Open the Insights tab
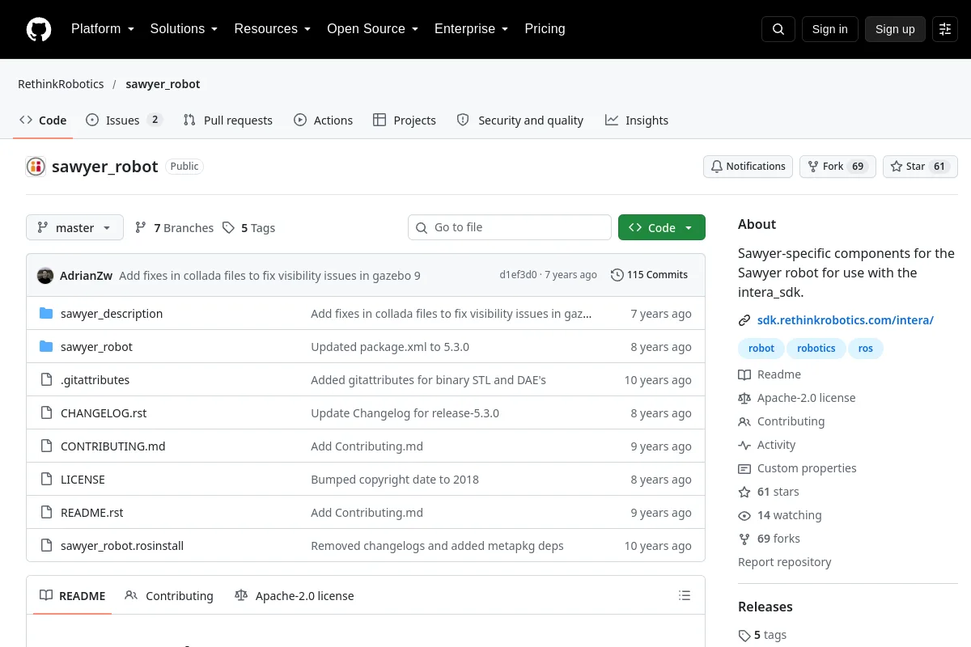The height and width of the screenshot is (647, 971). pos(637,121)
